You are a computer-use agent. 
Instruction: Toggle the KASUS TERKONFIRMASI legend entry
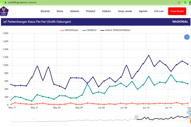point(115,30)
